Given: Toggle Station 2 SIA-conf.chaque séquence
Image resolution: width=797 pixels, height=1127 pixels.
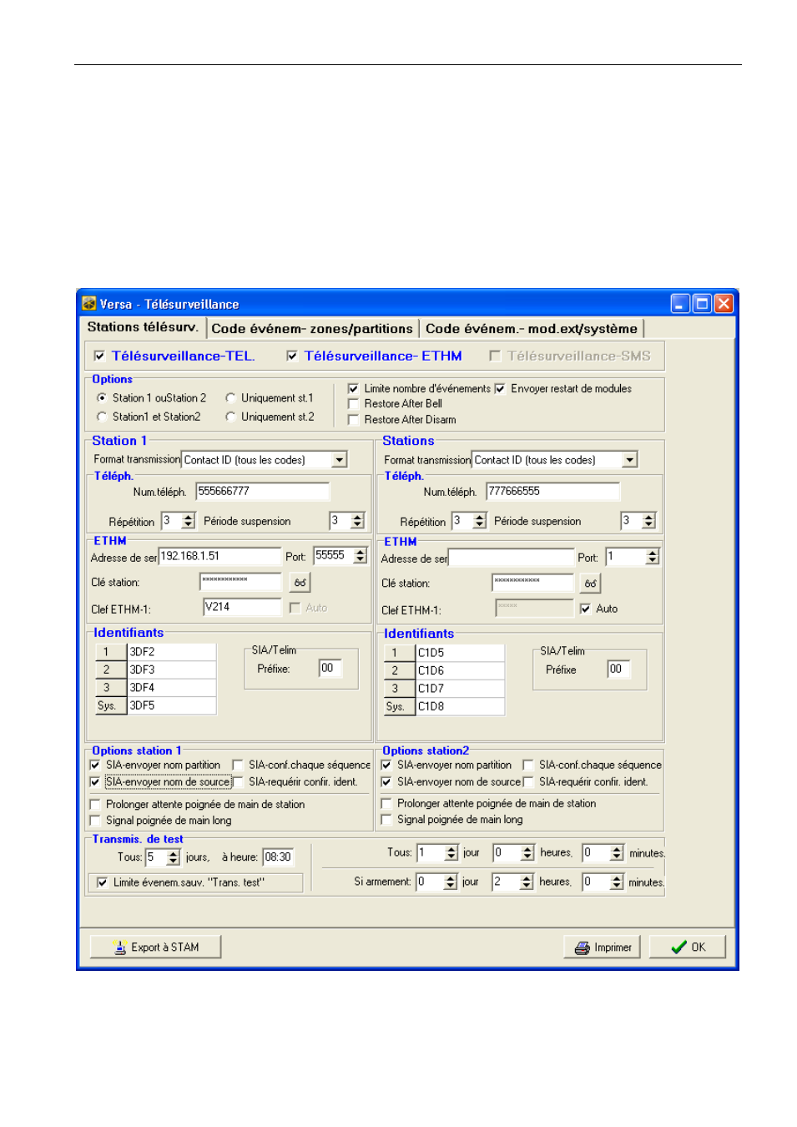Looking at the screenshot, I should (528, 766).
